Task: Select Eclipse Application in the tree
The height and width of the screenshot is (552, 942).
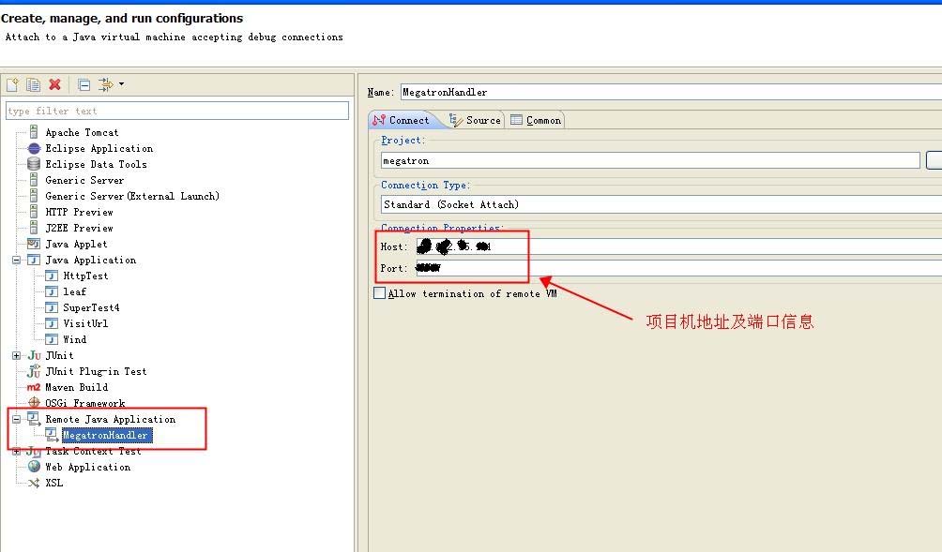Action: [99, 149]
